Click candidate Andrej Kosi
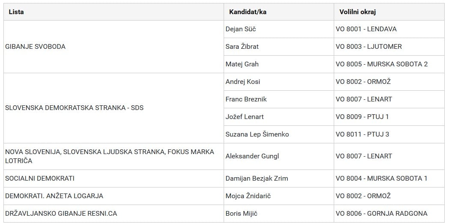The height and width of the screenshot is (223, 449). (x=242, y=82)
